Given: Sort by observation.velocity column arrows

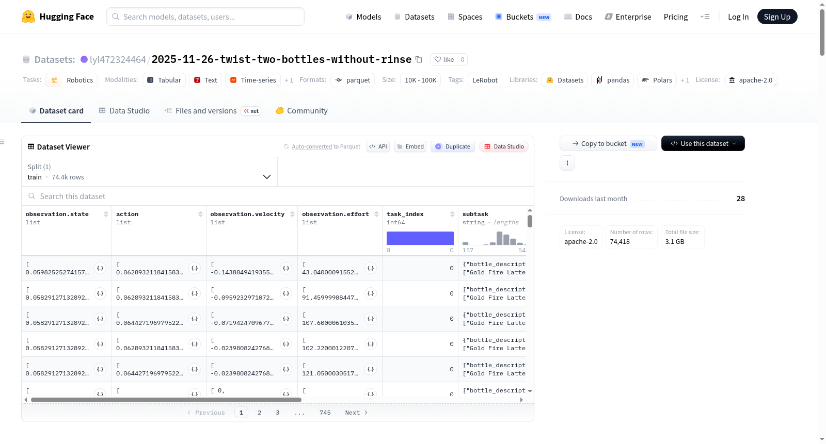Looking at the screenshot, I should click(x=292, y=214).
